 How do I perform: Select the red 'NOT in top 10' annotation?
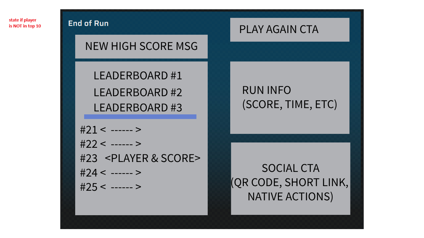(x=25, y=26)
